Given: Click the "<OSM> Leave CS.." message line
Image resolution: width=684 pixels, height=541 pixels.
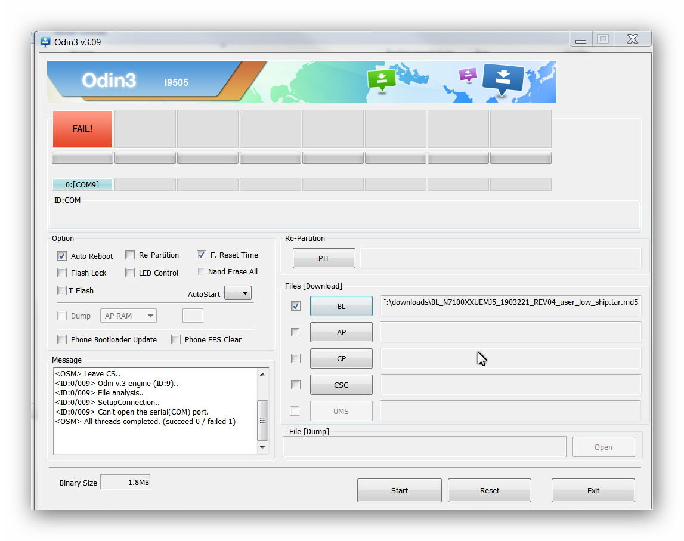Looking at the screenshot, I should coord(88,373).
